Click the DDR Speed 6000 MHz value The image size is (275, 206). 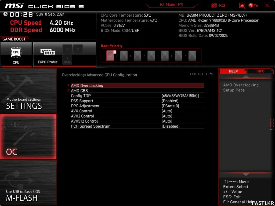[x=62, y=30]
